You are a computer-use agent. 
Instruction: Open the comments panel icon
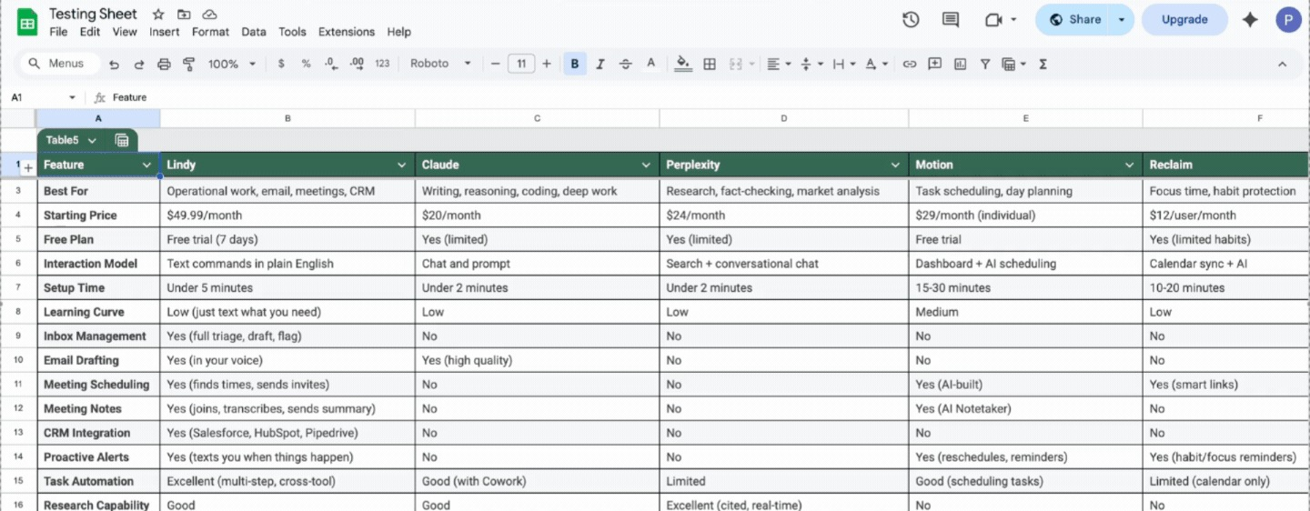(951, 19)
